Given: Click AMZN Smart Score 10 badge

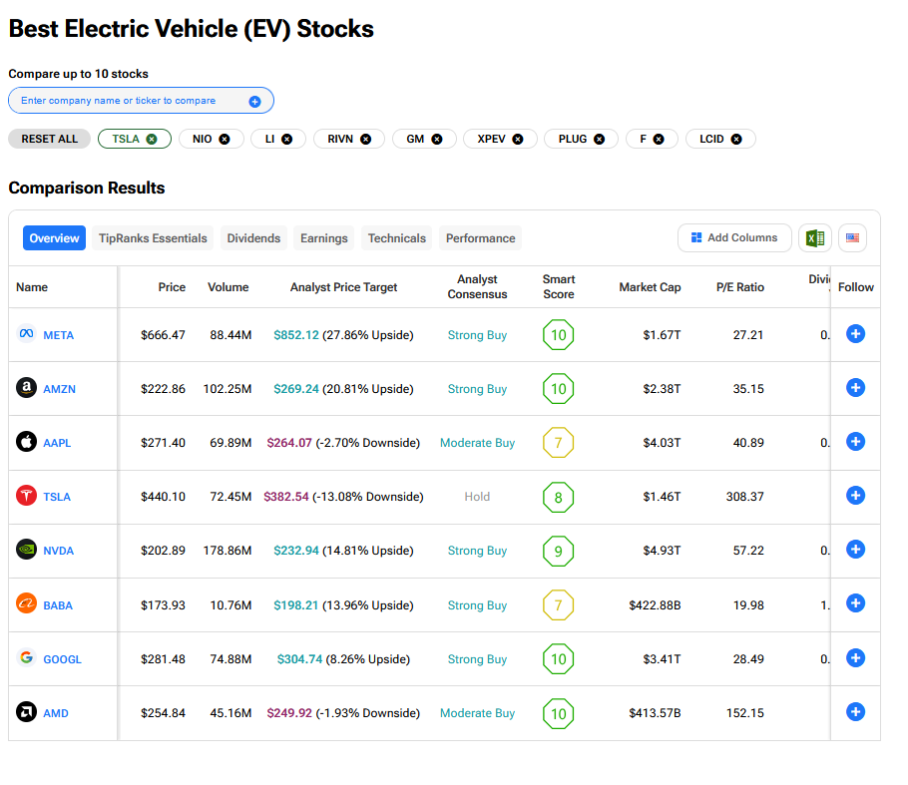Looking at the screenshot, I should [558, 389].
